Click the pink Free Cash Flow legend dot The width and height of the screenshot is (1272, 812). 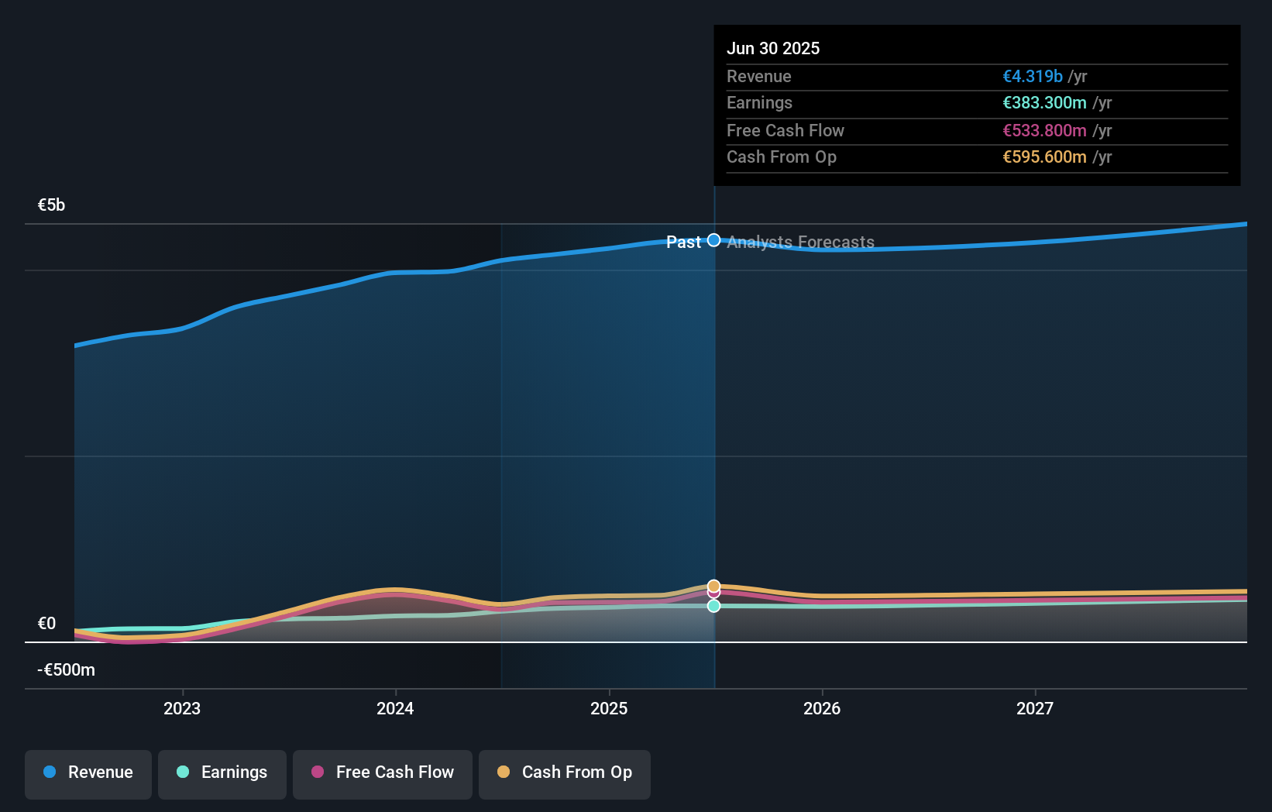click(x=318, y=772)
